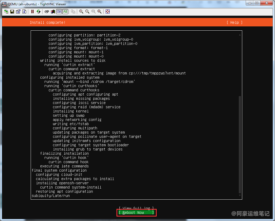Zoom out of the remote display

coord(87,12)
